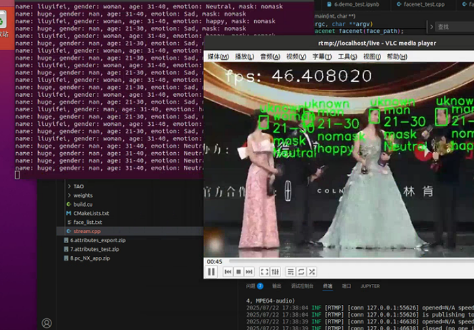This screenshot has width=474, height=330.
Task: Click the build.cu file icon
Action: 68,204
